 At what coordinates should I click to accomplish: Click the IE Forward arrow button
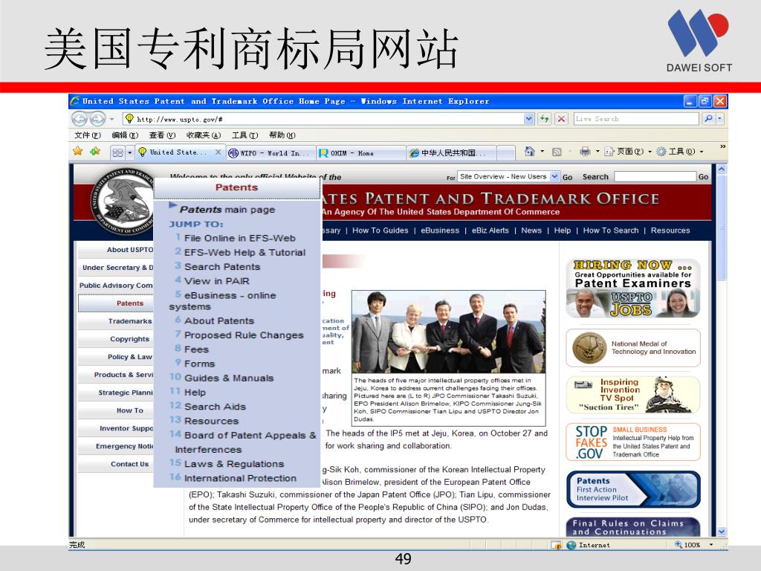coord(97,118)
